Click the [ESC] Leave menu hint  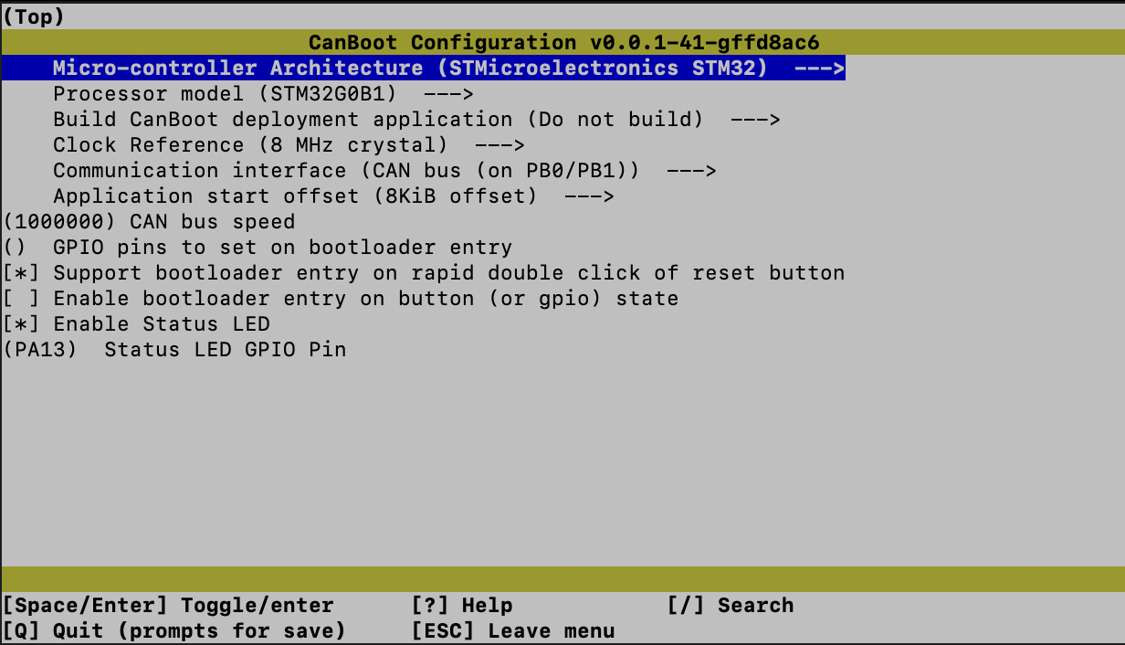(512, 631)
